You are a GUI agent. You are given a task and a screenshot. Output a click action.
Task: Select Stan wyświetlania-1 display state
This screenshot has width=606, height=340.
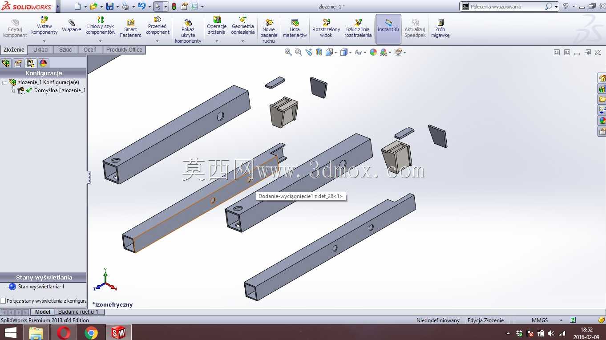pos(36,287)
